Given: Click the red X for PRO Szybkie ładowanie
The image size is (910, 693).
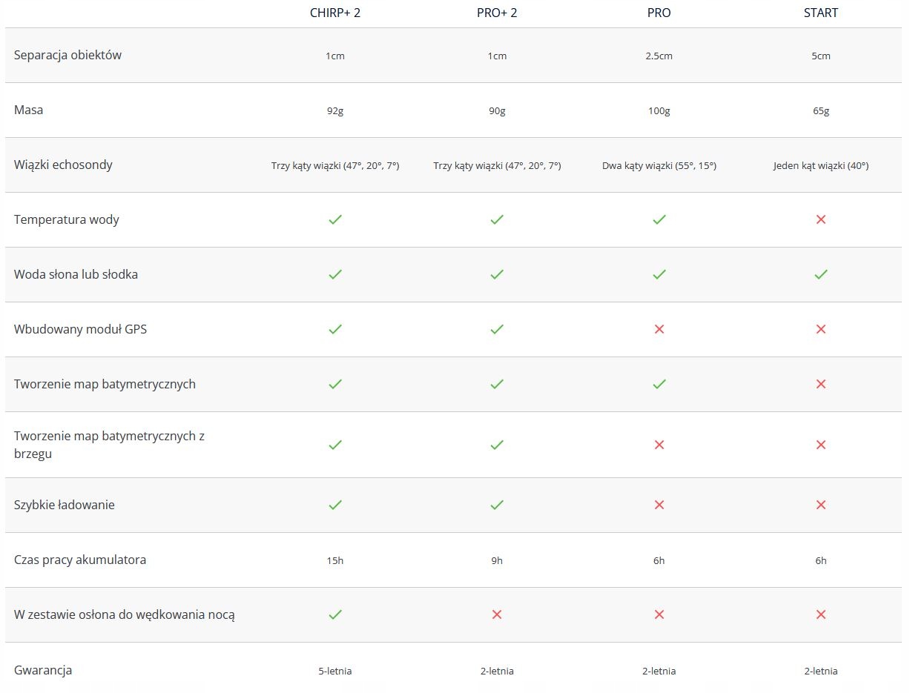Looking at the screenshot, I should coord(659,505).
